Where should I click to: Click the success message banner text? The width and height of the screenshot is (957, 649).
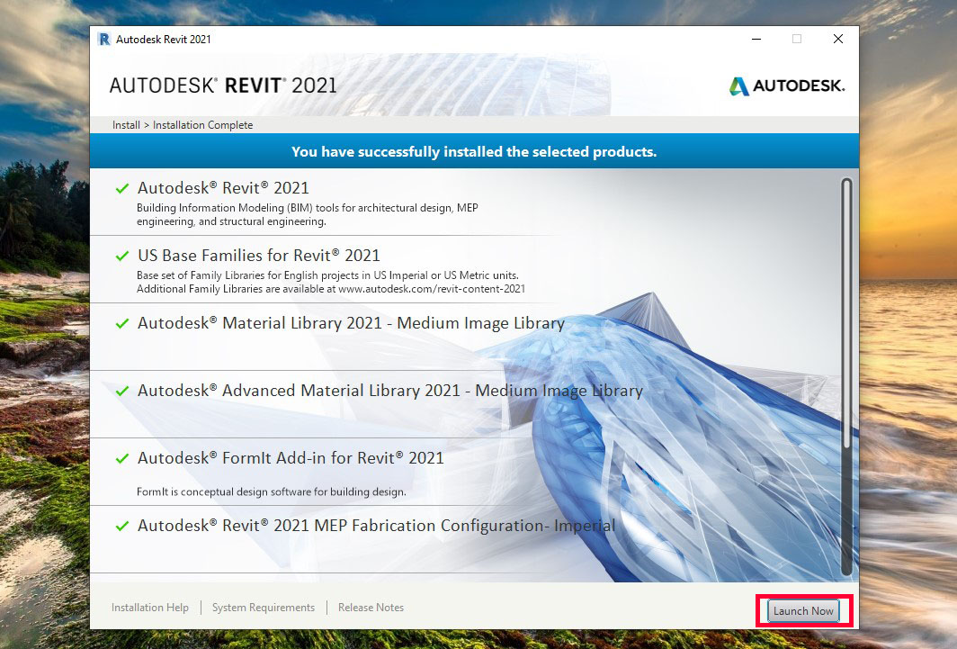[x=474, y=150]
